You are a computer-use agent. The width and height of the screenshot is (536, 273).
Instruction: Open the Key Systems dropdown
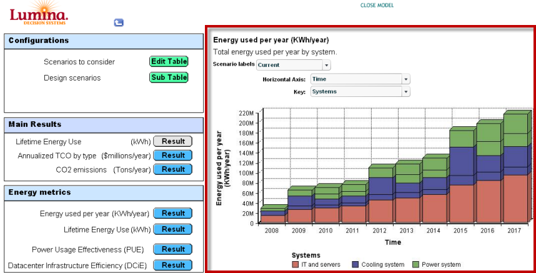point(360,92)
